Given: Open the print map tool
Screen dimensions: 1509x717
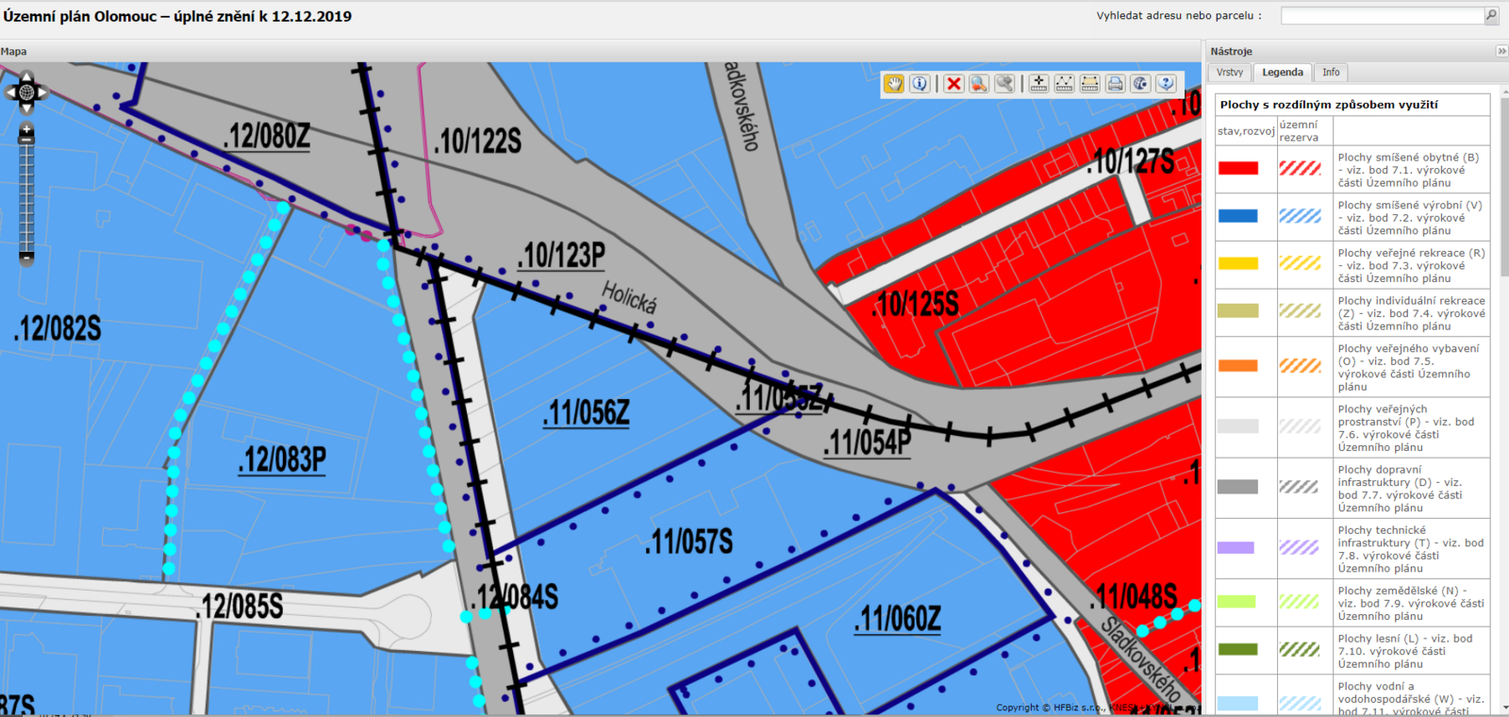Looking at the screenshot, I should 1115,84.
